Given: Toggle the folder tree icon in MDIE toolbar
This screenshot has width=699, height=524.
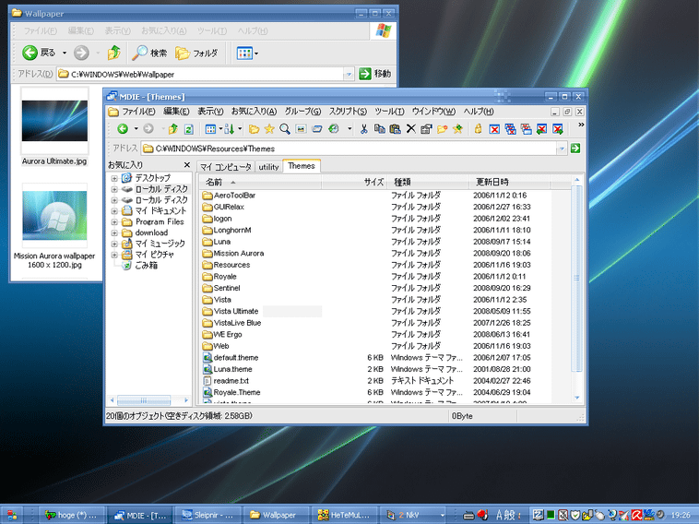Looking at the screenshot, I should 255,129.
